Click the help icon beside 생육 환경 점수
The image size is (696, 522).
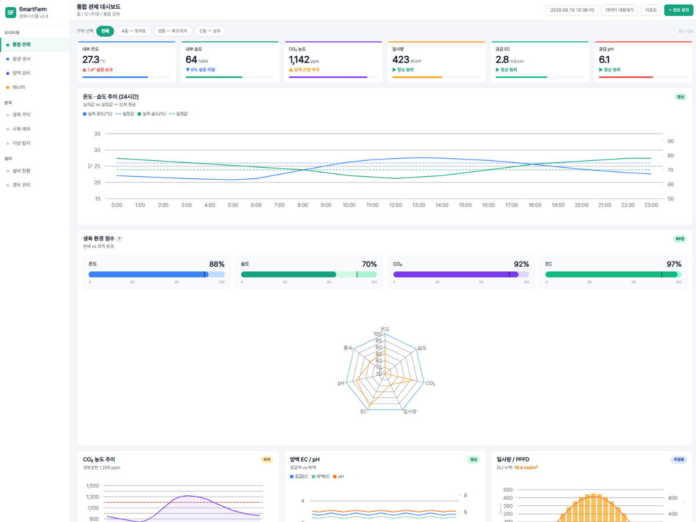click(x=119, y=238)
